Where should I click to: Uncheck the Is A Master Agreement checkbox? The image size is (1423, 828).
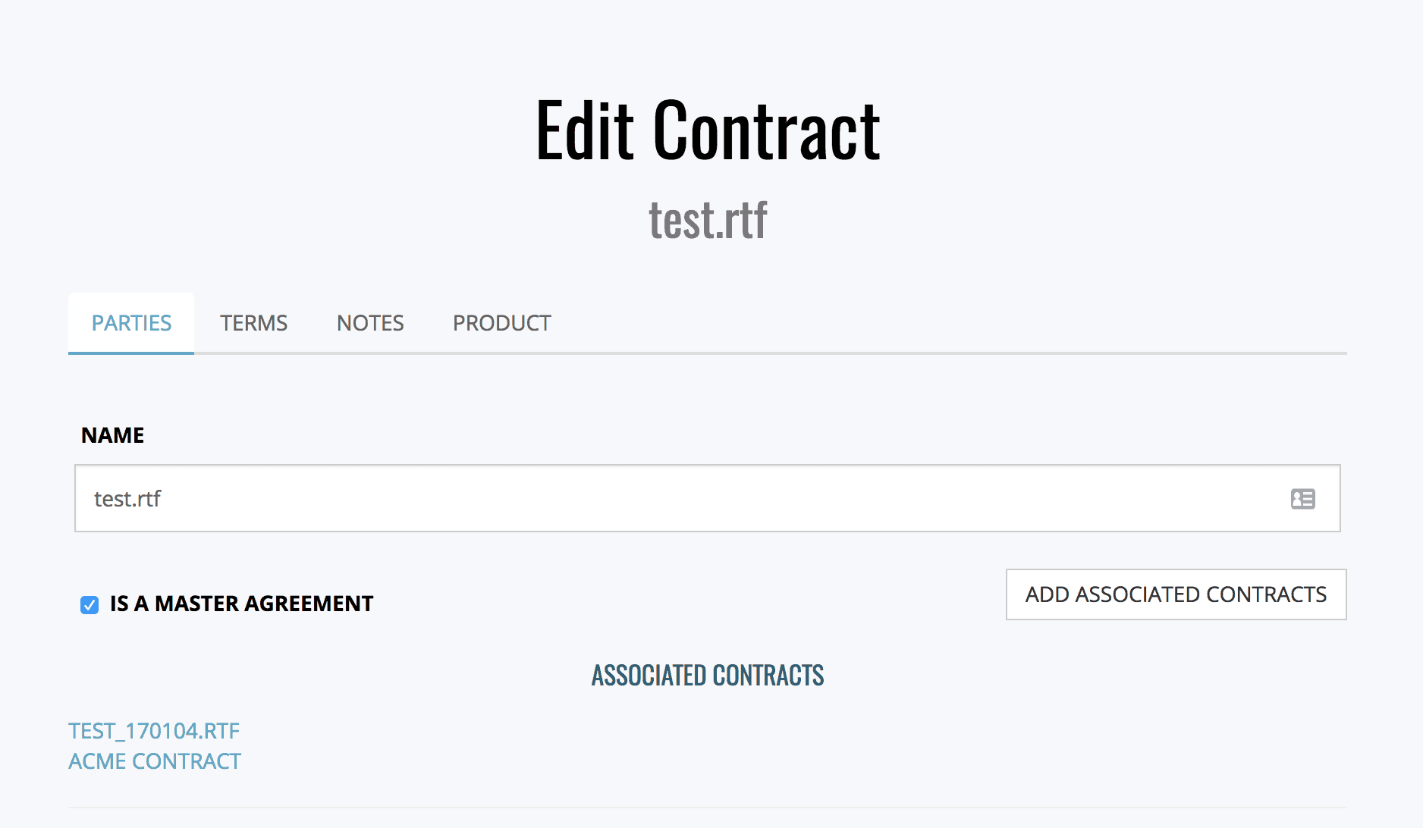90,604
